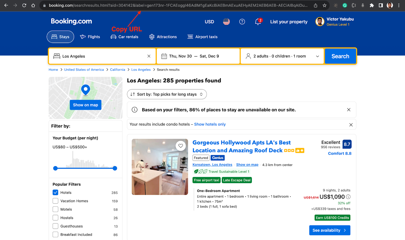This screenshot has height=240, width=405.
Task: Click the Los Angeles destination field
Action: [x=102, y=56]
